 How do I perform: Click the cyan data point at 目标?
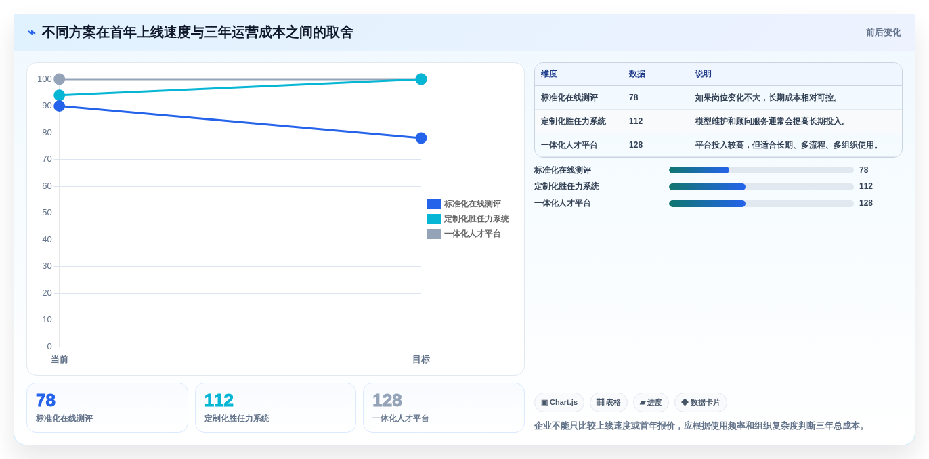coord(421,79)
